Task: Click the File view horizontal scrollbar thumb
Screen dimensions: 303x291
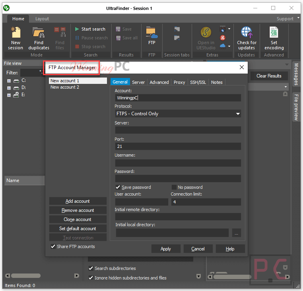Action: click(x=26, y=275)
